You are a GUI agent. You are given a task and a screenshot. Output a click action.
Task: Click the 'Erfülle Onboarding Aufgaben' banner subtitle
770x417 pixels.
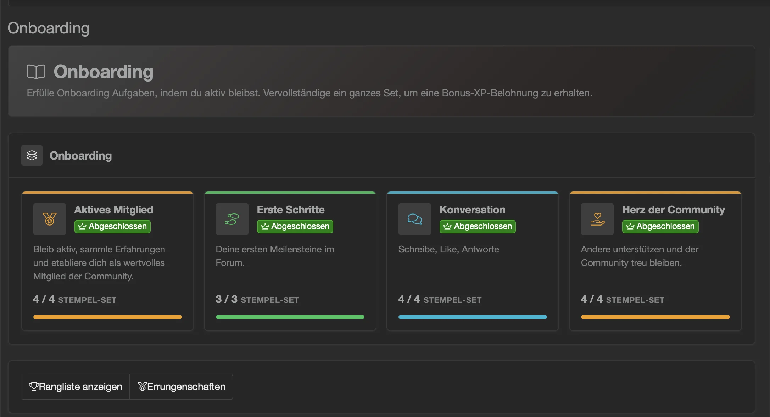tap(310, 93)
